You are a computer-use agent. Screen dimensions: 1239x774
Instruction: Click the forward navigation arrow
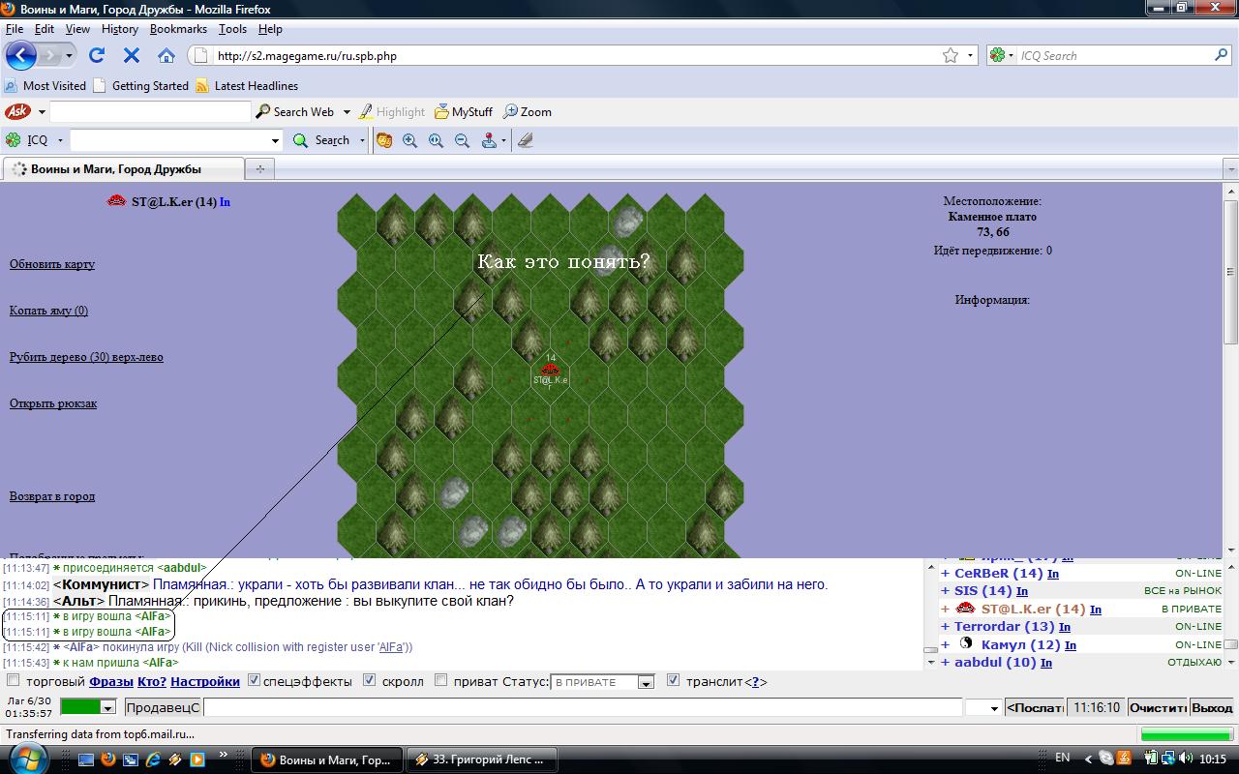pyautogui.click(x=49, y=55)
